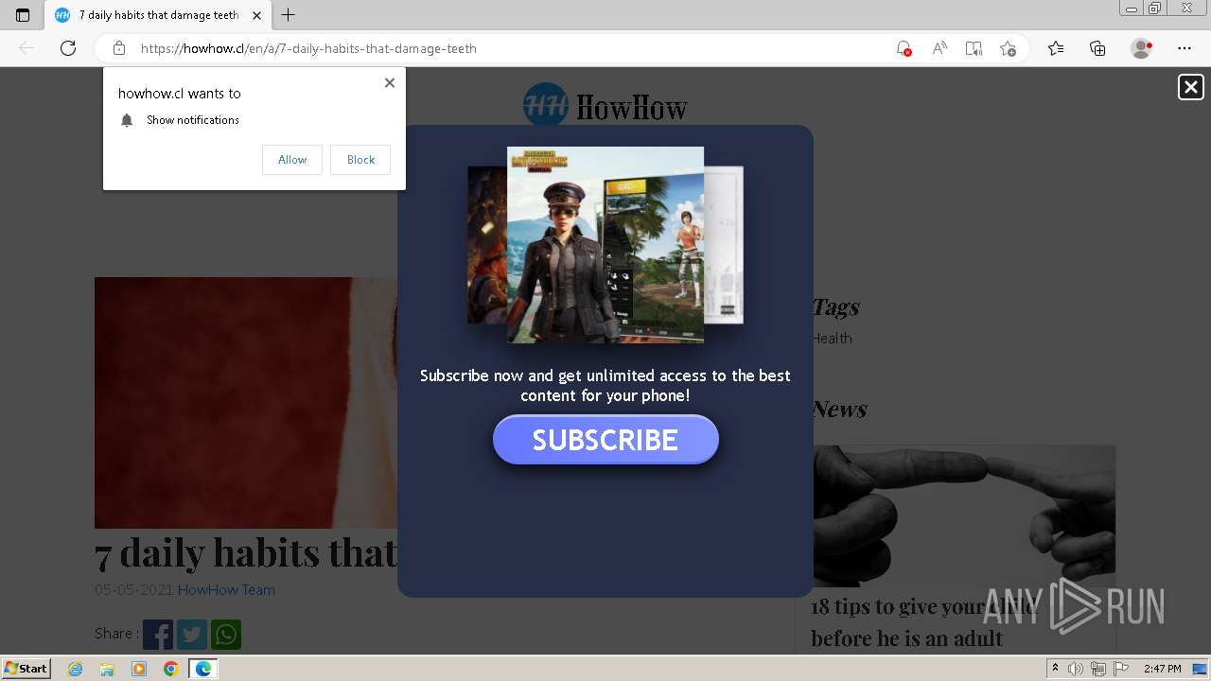Click the Tab actions menu icon
Screen dimensions: 1211x681
click(x=23, y=15)
